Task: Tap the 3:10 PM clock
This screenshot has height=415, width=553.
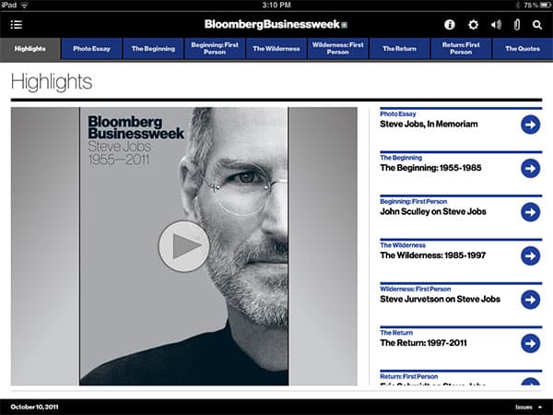Action: pos(276,5)
